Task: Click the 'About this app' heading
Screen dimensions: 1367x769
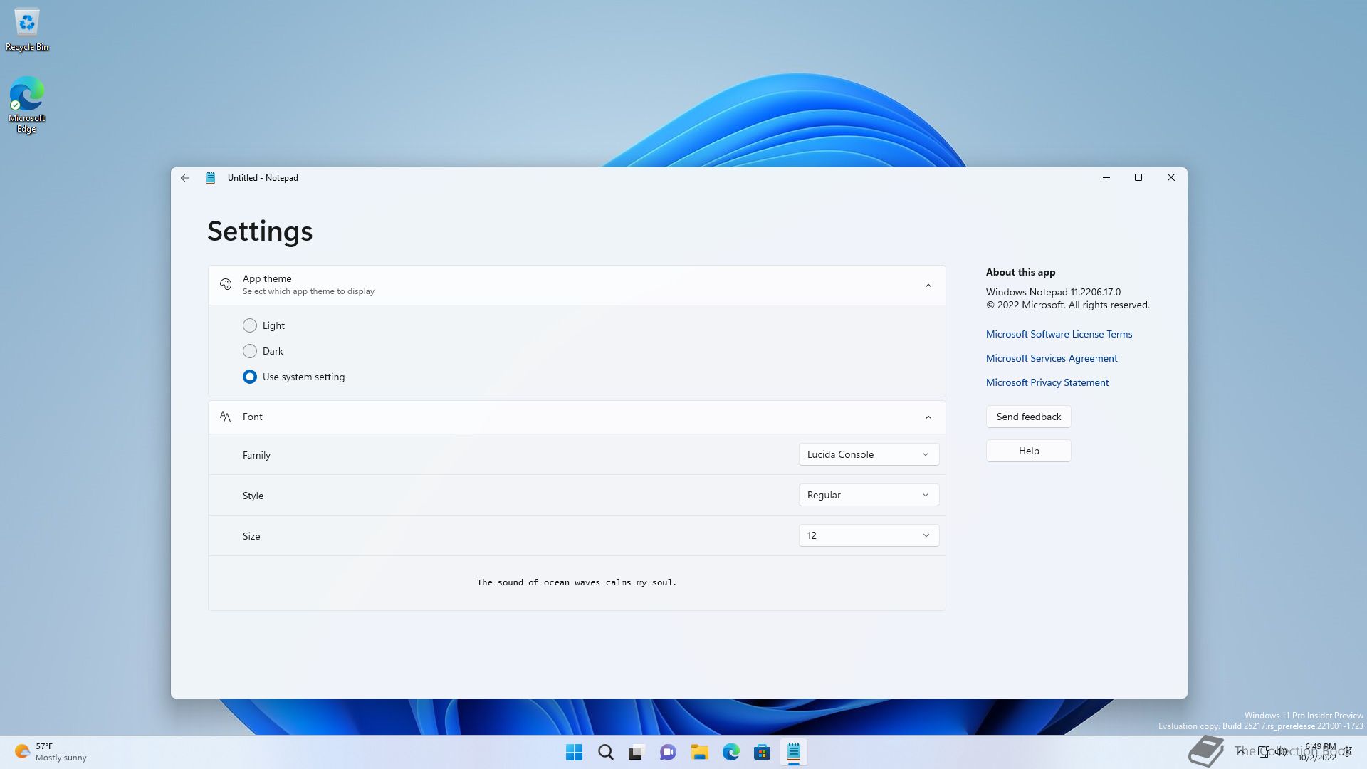Action: coord(1020,272)
